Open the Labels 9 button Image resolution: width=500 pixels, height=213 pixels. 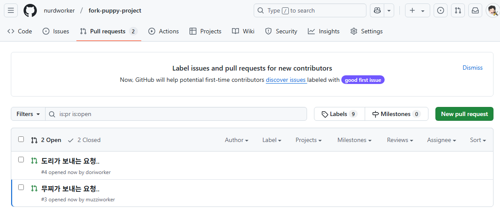339,114
